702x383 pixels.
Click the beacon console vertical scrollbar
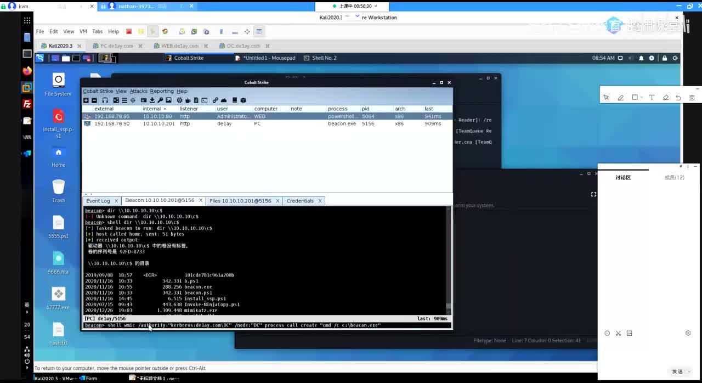[449, 260]
